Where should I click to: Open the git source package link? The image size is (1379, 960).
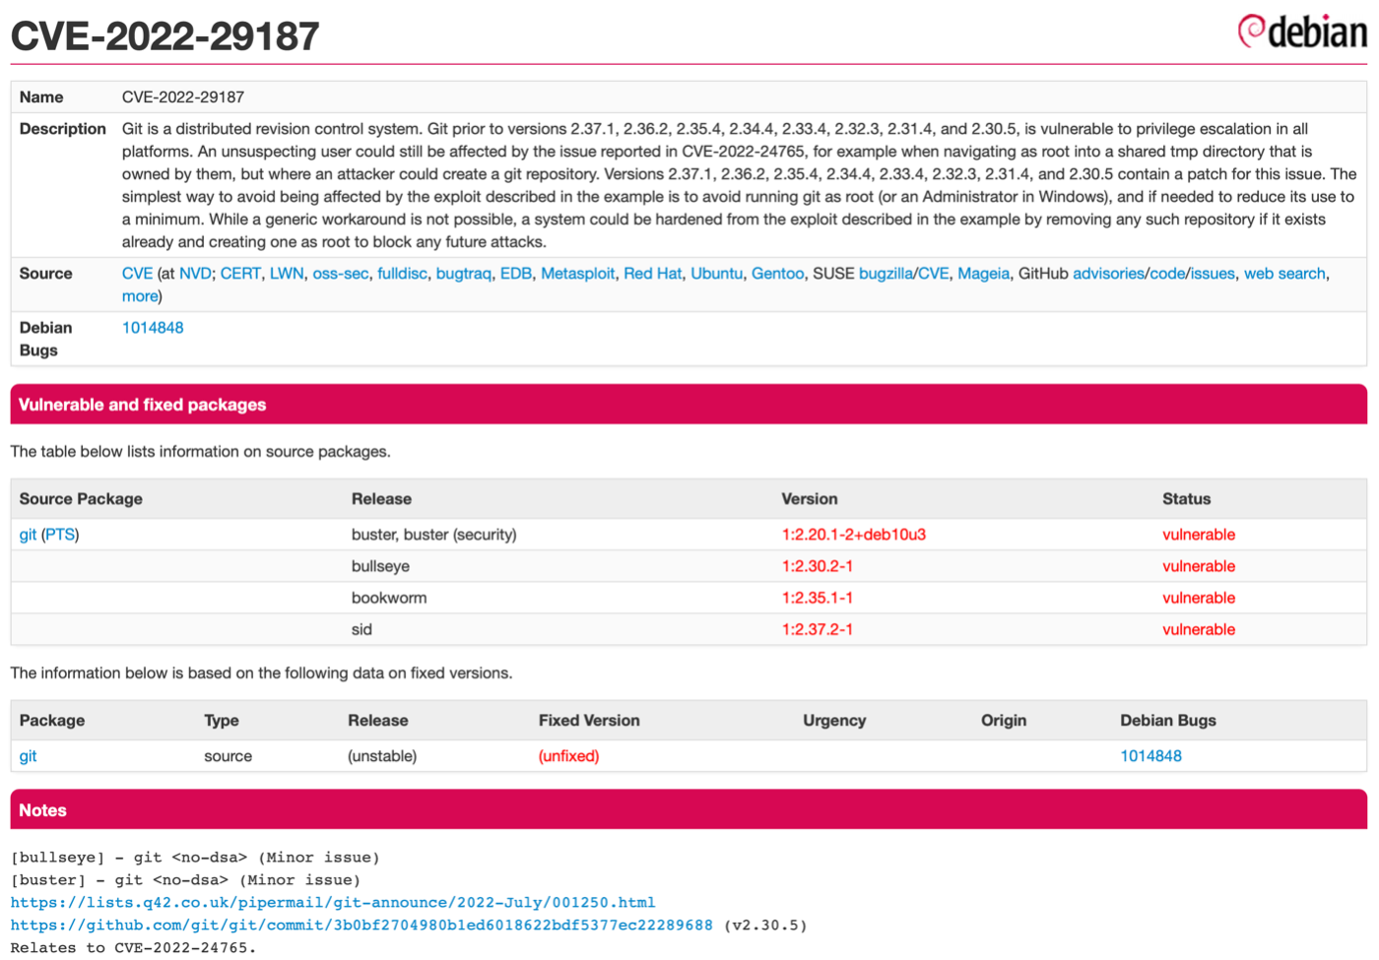coord(28,535)
